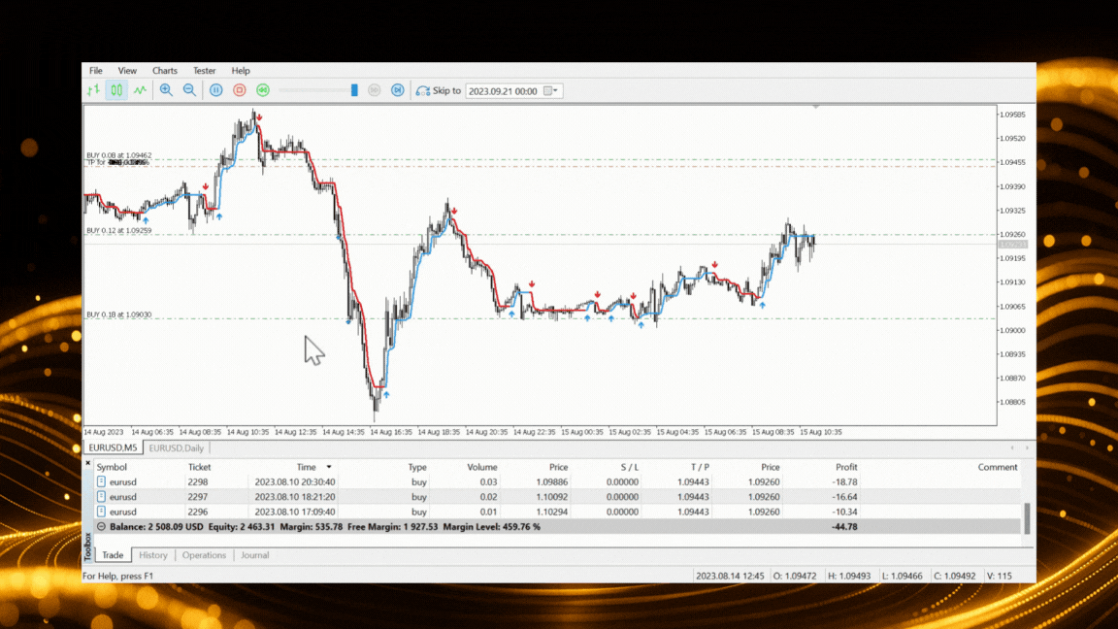Open the File menu

click(95, 71)
